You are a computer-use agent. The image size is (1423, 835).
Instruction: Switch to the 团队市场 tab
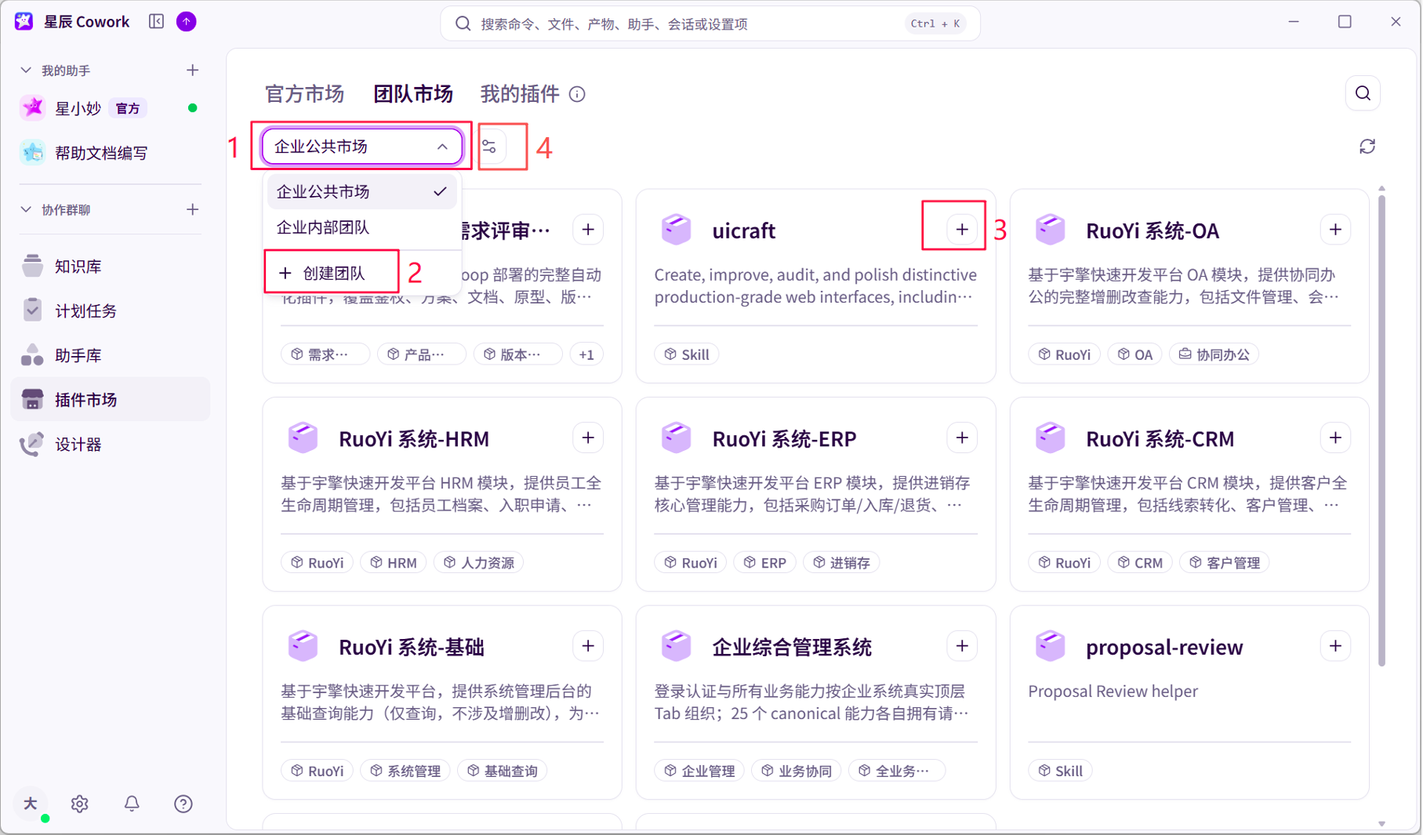(x=413, y=94)
